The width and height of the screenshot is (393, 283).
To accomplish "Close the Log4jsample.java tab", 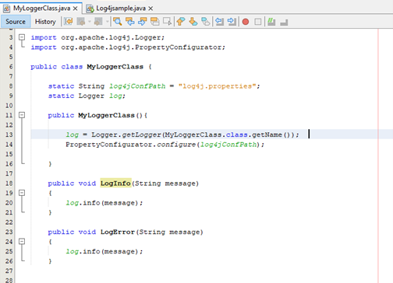I will pos(150,9).
